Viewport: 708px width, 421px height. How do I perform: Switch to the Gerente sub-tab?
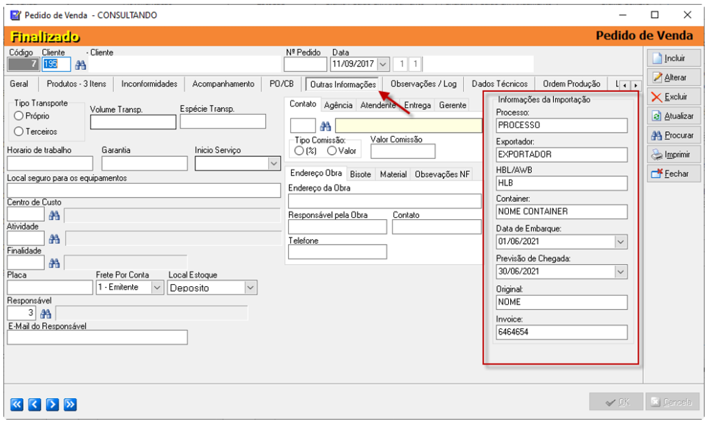(452, 105)
